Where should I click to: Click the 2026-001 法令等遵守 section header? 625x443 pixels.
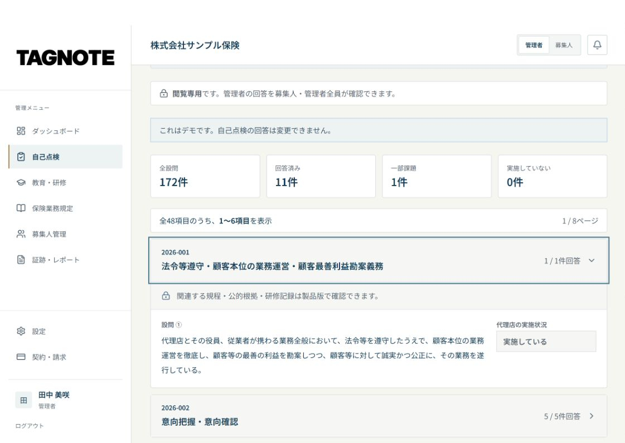click(x=379, y=261)
